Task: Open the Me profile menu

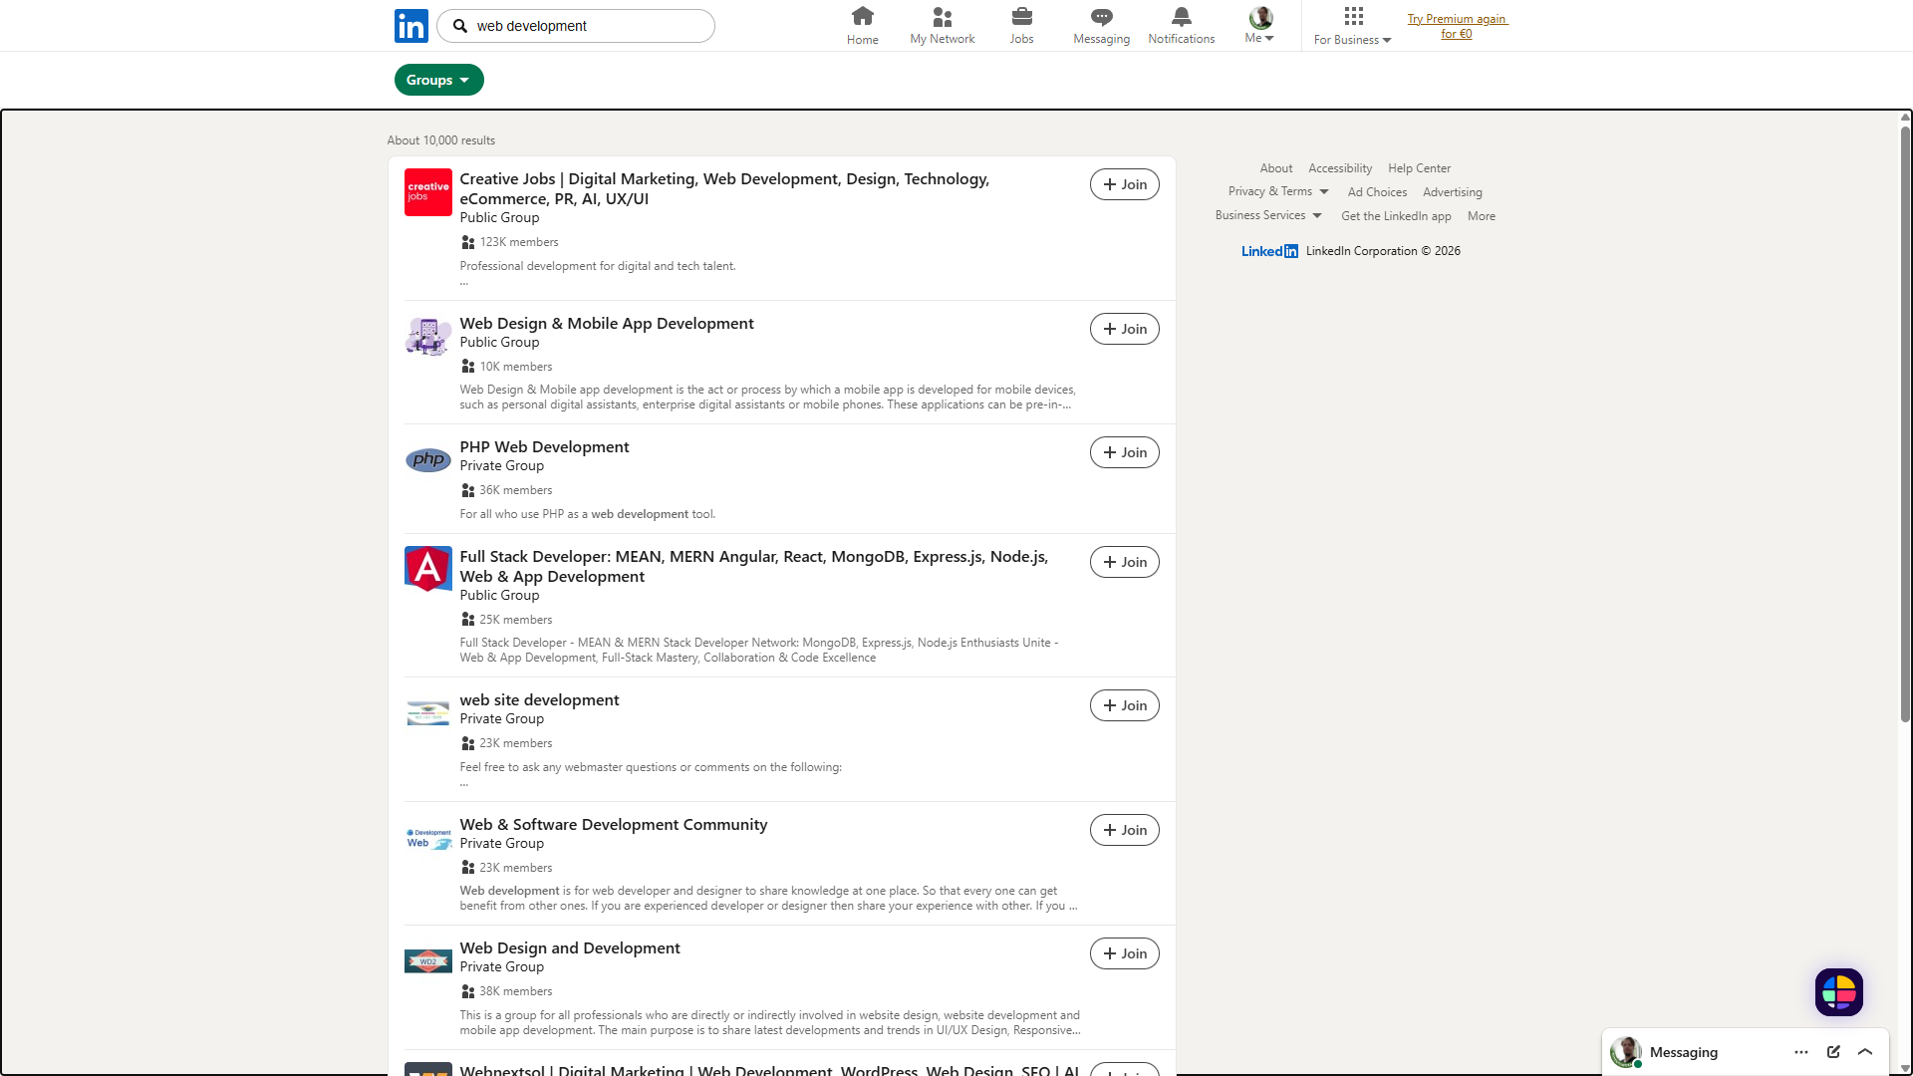Action: (1260, 26)
